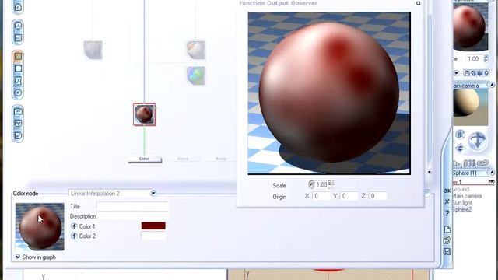
Task: Select the Constant node tool
Action: pyautogui.click(x=18, y=93)
